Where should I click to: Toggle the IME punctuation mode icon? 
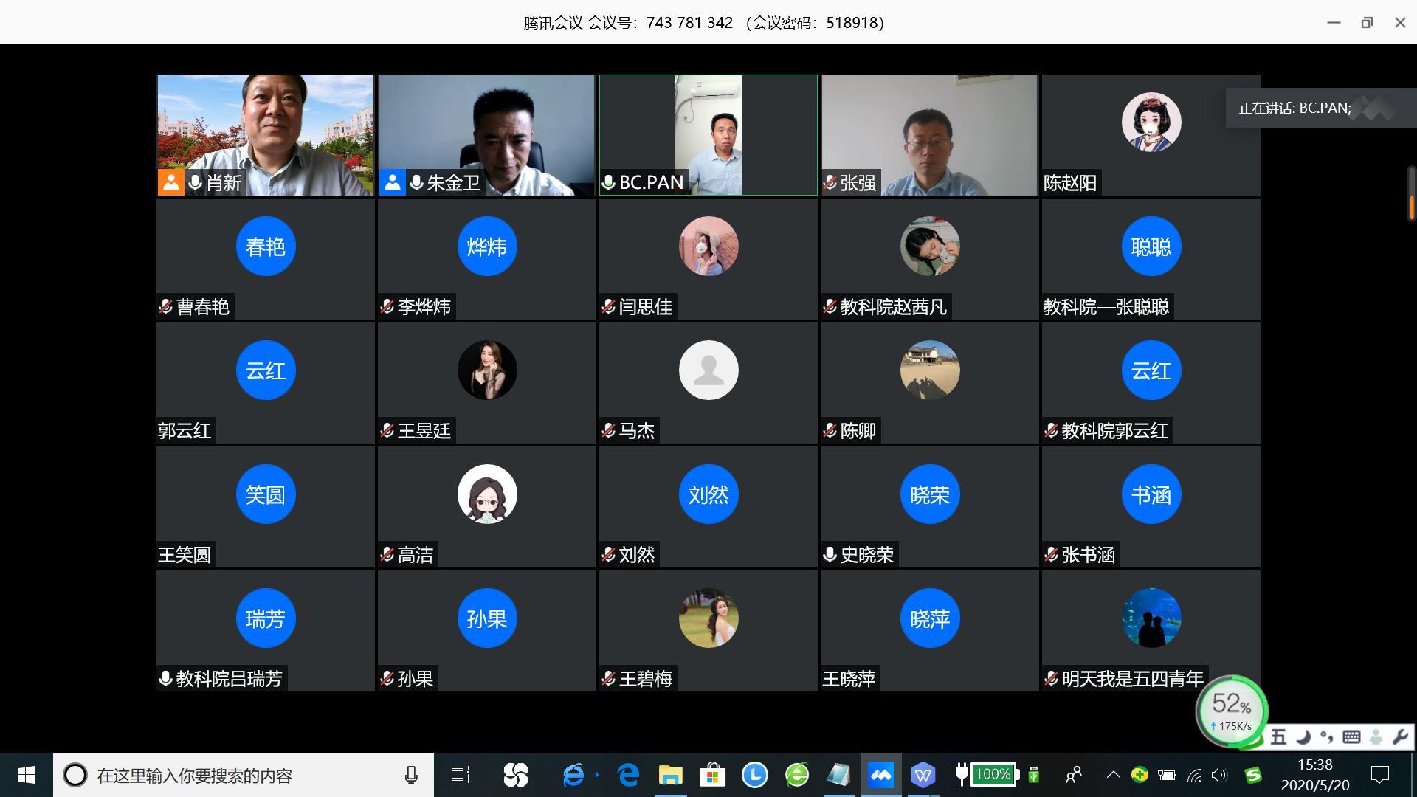(x=1327, y=736)
